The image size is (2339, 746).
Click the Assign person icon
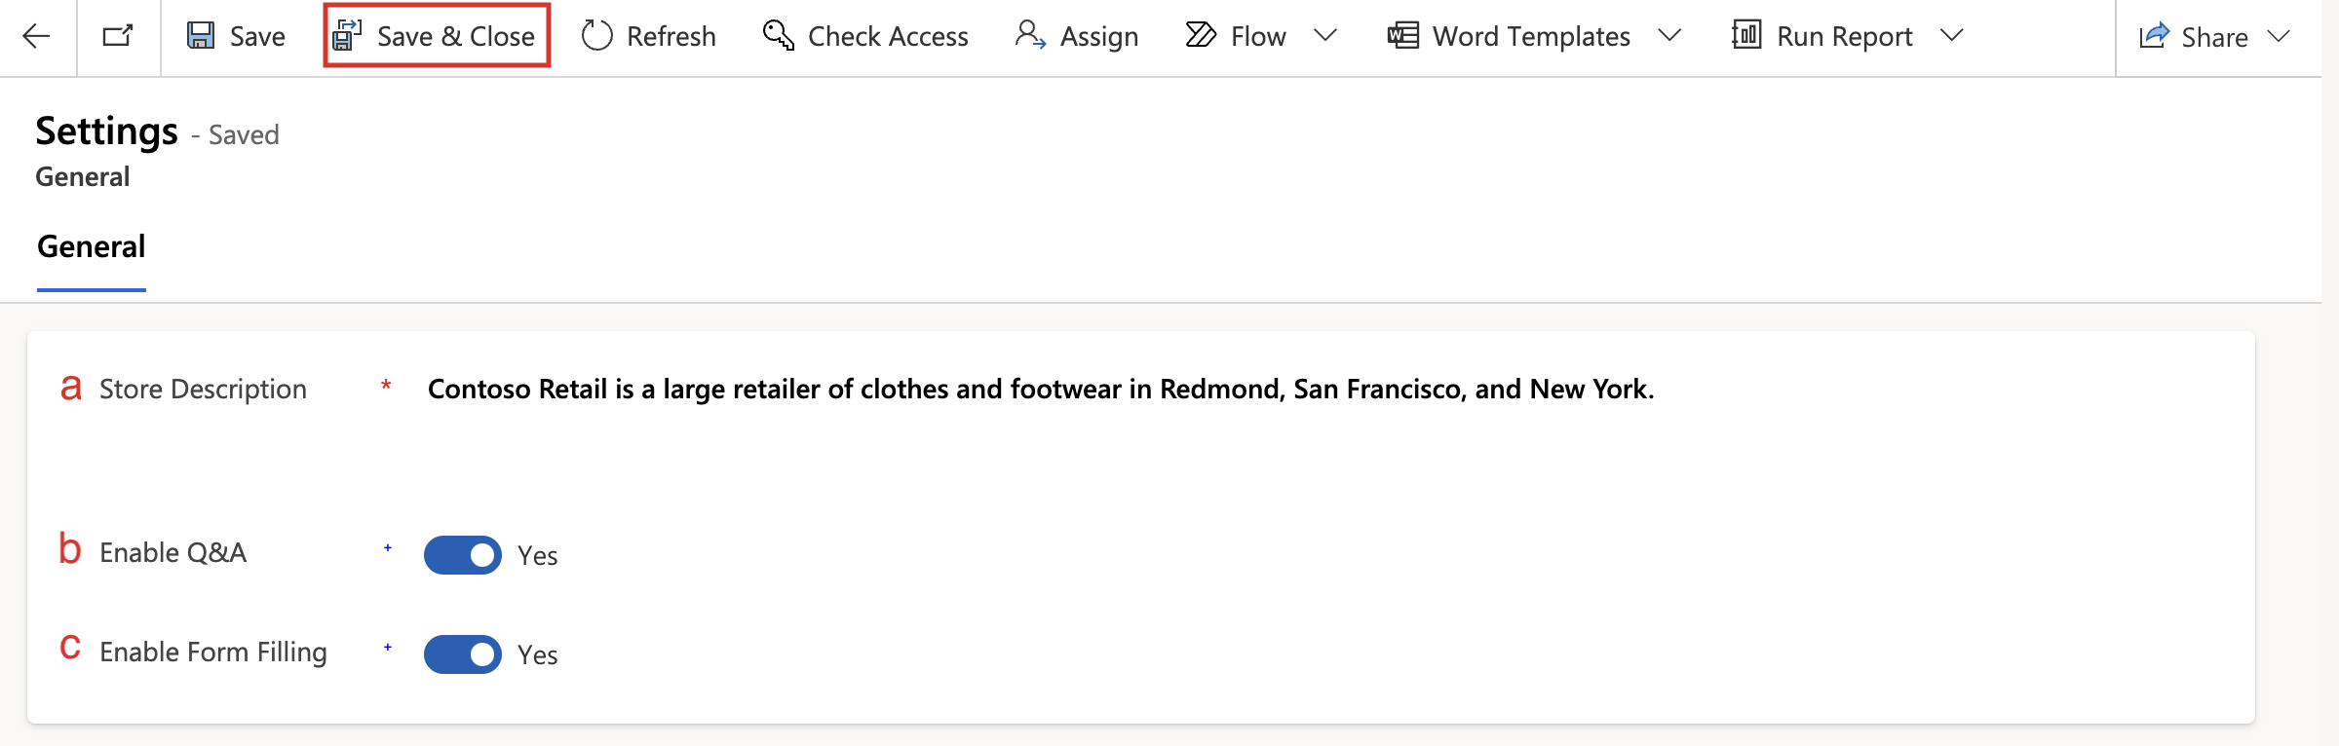pyautogui.click(x=1030, y=36)
